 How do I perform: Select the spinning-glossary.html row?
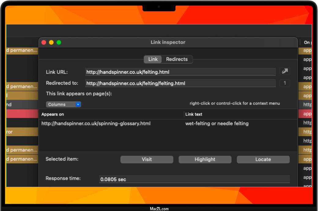pyautogui.click(x=96, y=124)
